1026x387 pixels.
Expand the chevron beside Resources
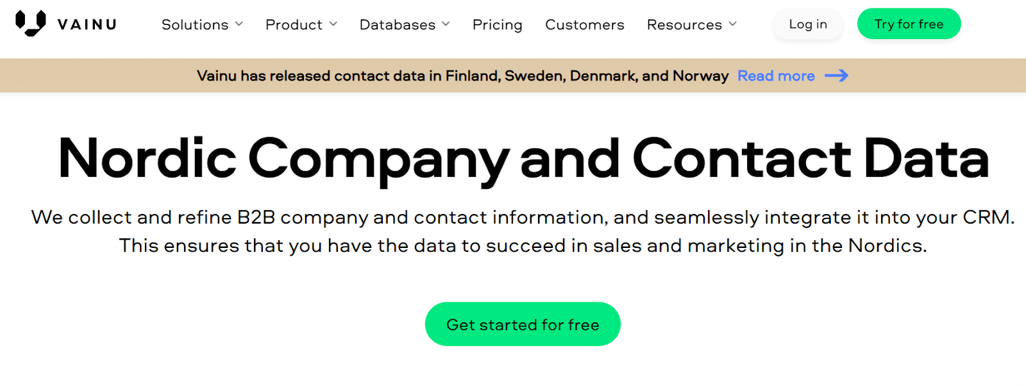click(x=733, y=24)
